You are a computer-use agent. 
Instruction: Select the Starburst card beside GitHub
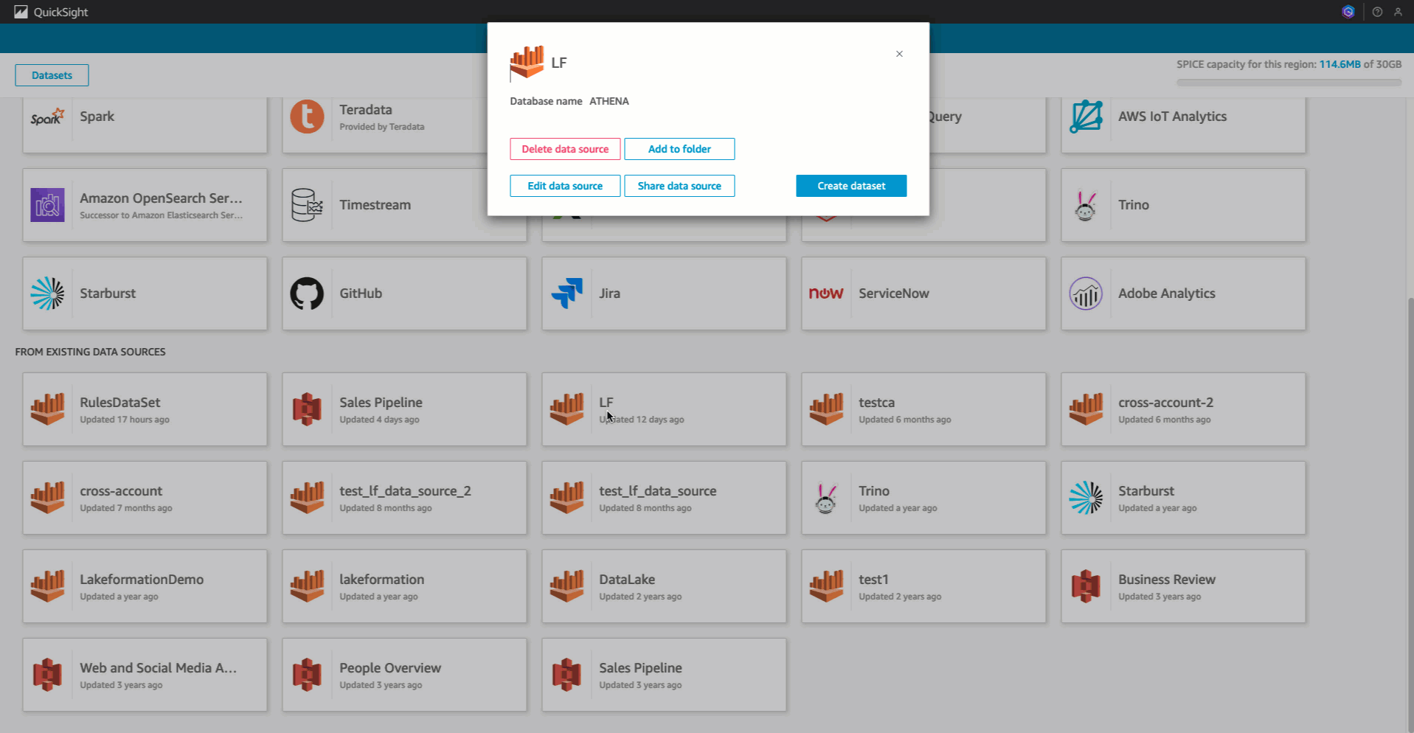pos(145,293)
